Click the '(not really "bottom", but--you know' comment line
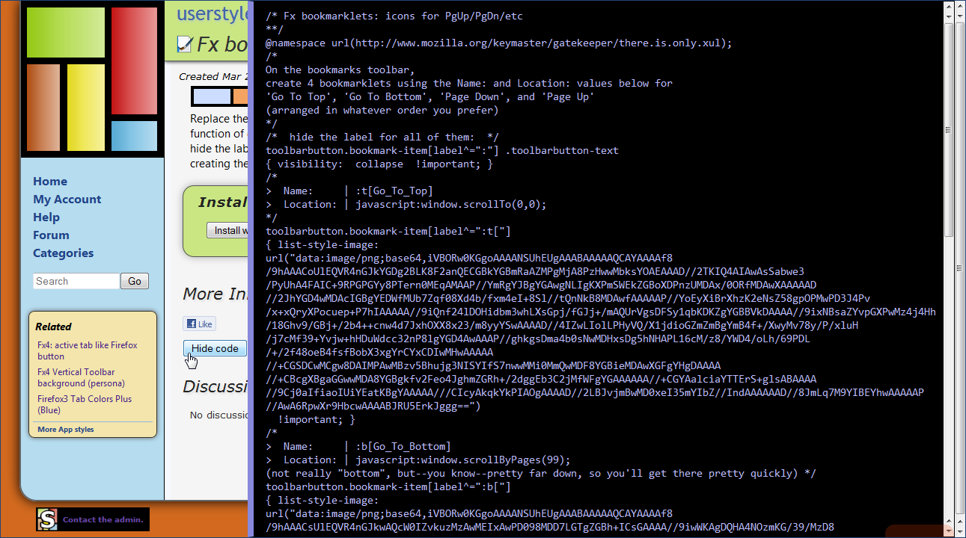Screen dimensions: 966x538 [541, 473]
